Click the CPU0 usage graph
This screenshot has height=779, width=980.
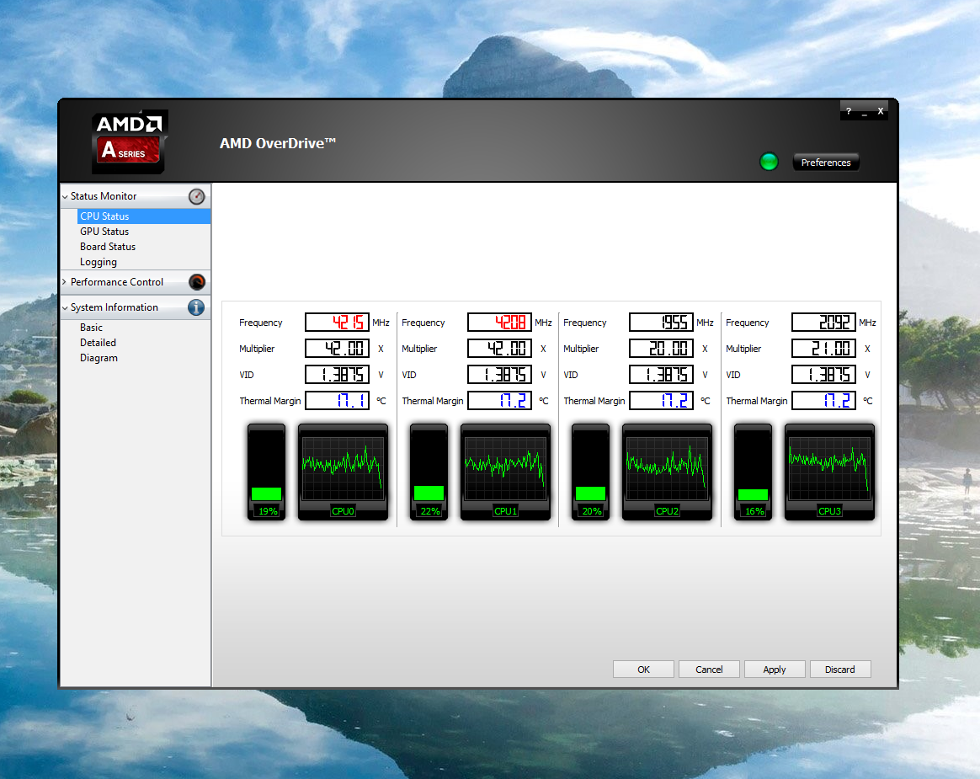point(344,472)
